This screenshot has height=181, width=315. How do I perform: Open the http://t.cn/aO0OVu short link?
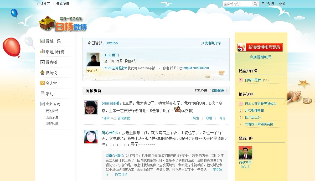[196, 68]
